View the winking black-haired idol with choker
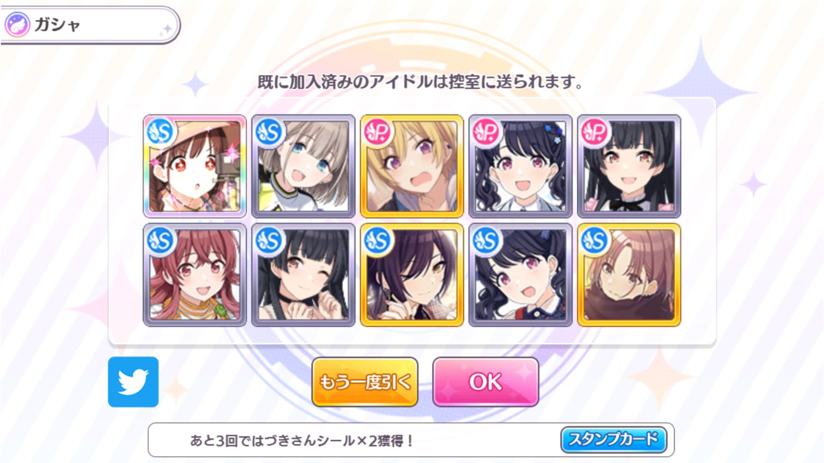Viewport: 824px width, 463px height. (303, 275)
